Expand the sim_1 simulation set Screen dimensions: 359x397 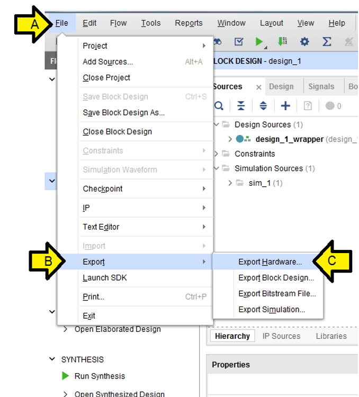click(230, 183)
